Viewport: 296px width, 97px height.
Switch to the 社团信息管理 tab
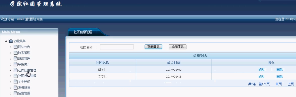pos(83,32)
